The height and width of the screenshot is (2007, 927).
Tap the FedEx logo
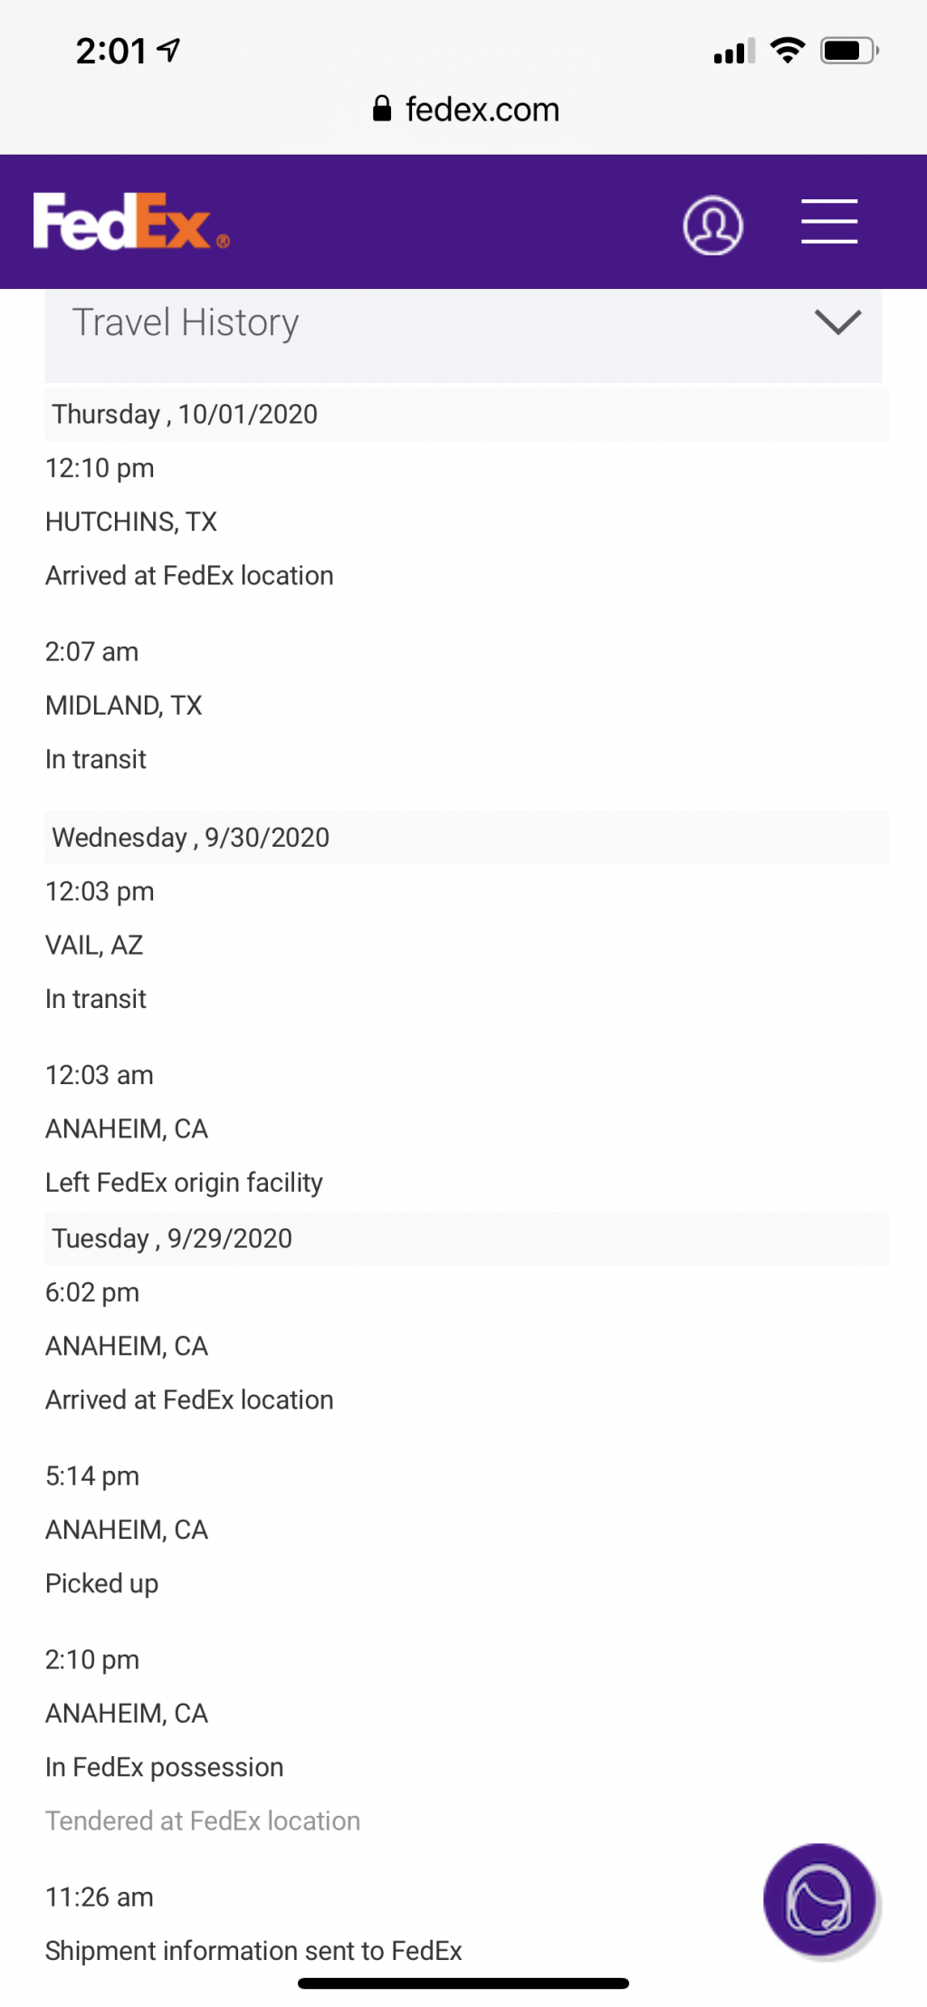coord(130,221)
